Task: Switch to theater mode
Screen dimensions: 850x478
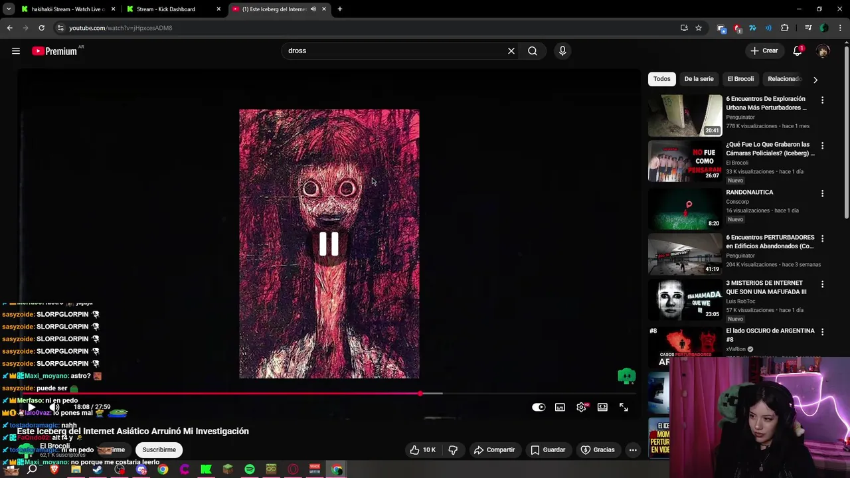Action: coord(602,407)
